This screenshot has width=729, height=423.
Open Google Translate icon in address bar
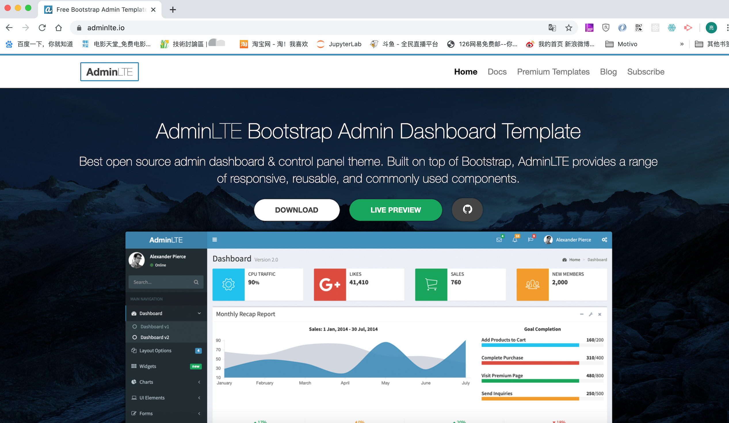552,28
